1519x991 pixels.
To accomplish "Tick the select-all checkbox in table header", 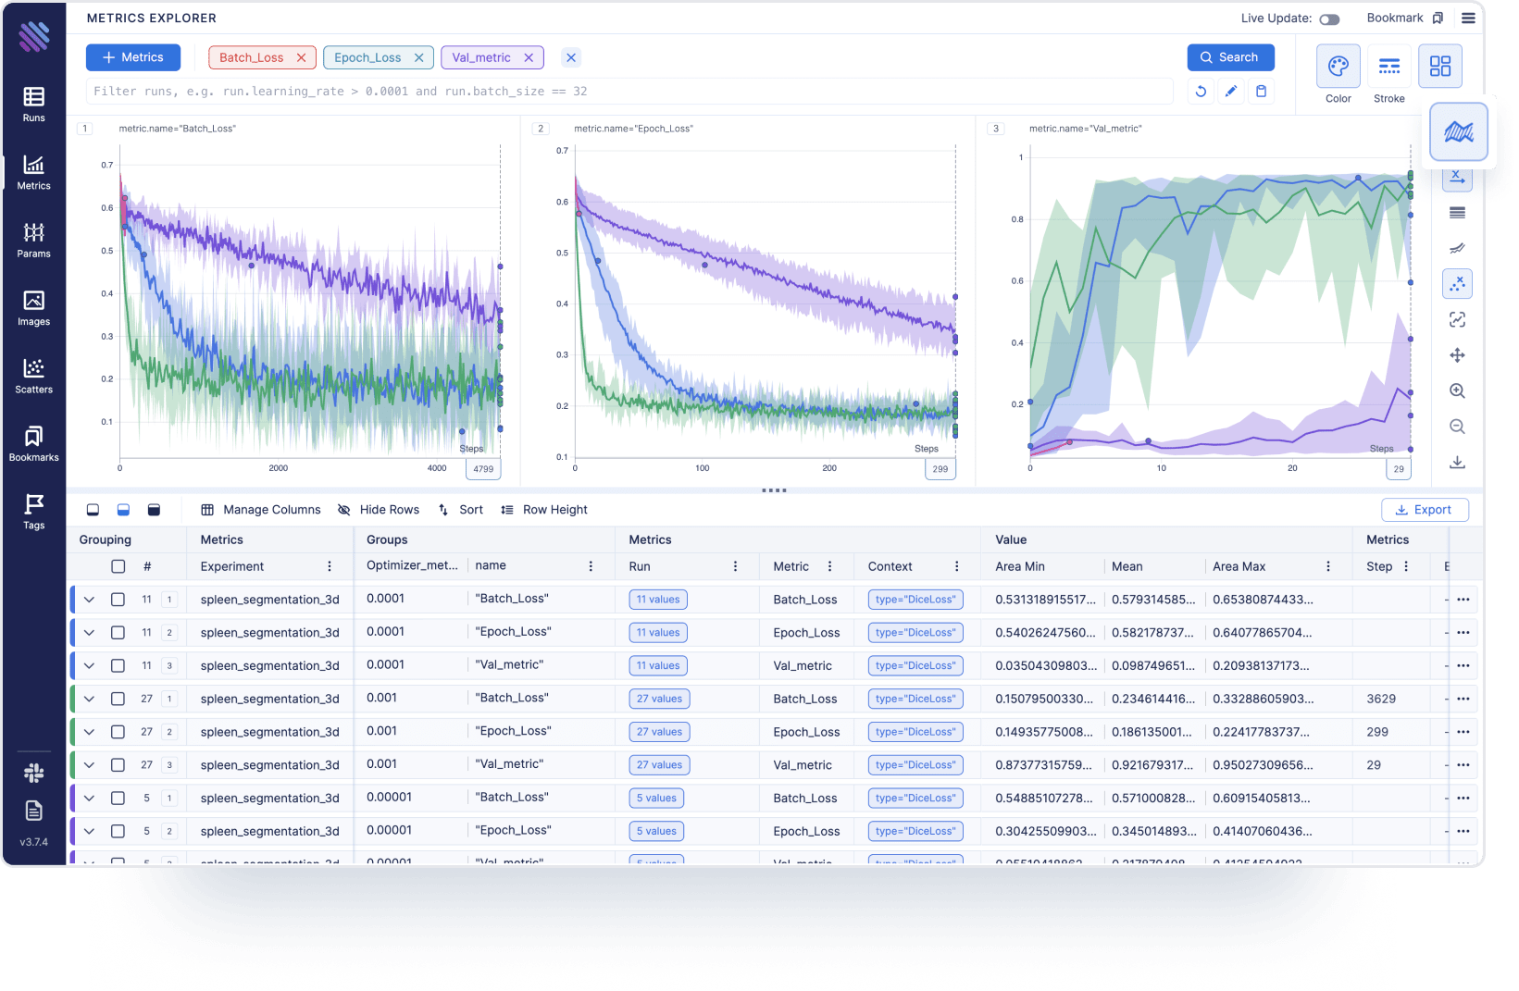I will pyautogui.click(x=118, y=566).
